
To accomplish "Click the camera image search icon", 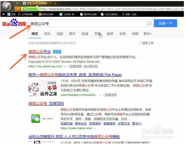I will tap(149, 23).
